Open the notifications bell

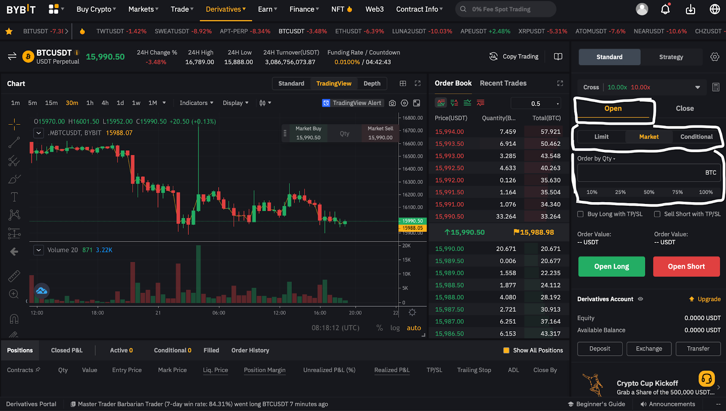tap(666, 9)
